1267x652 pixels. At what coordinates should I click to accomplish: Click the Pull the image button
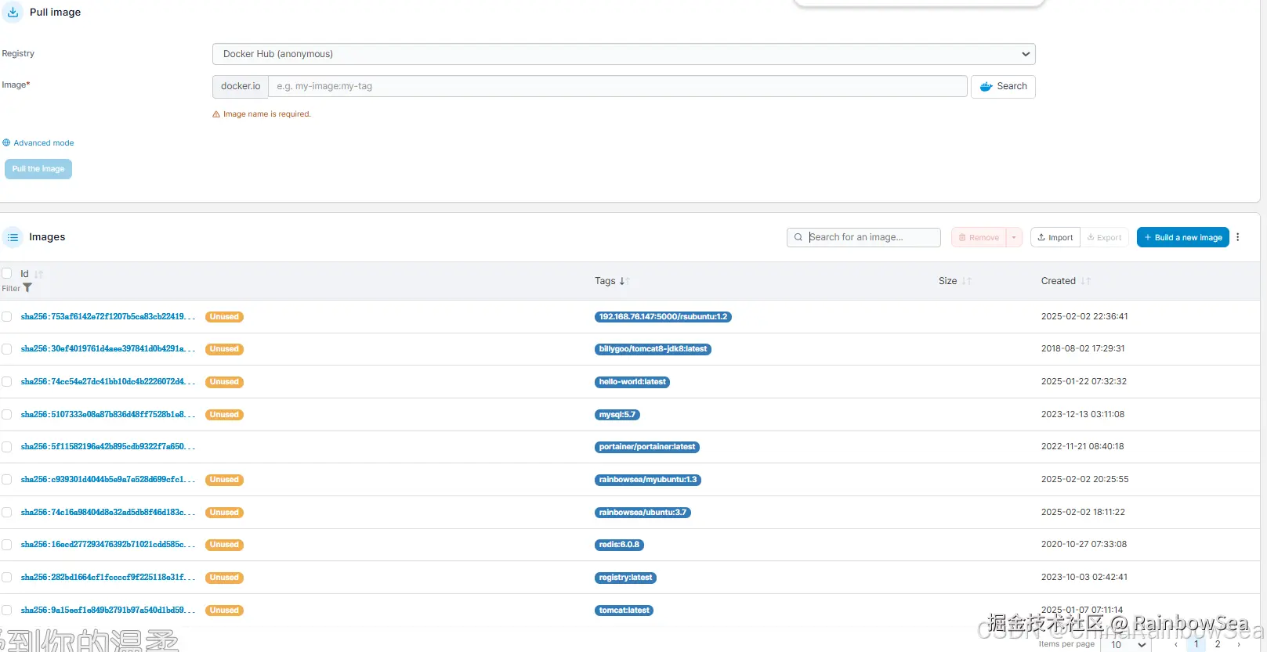(38, 169)
